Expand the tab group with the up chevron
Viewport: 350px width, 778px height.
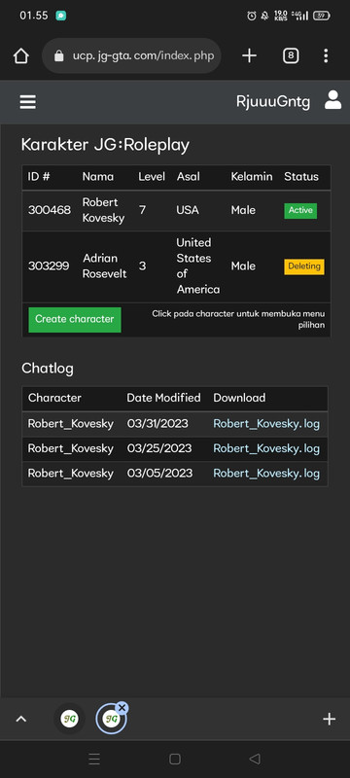tap(21, 719)
